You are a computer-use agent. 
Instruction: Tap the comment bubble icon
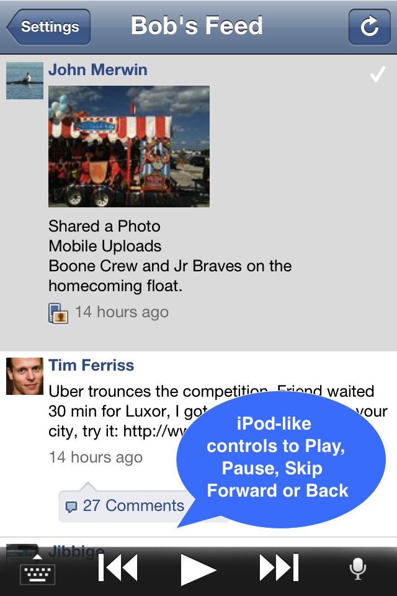click(x=71, y=507)
